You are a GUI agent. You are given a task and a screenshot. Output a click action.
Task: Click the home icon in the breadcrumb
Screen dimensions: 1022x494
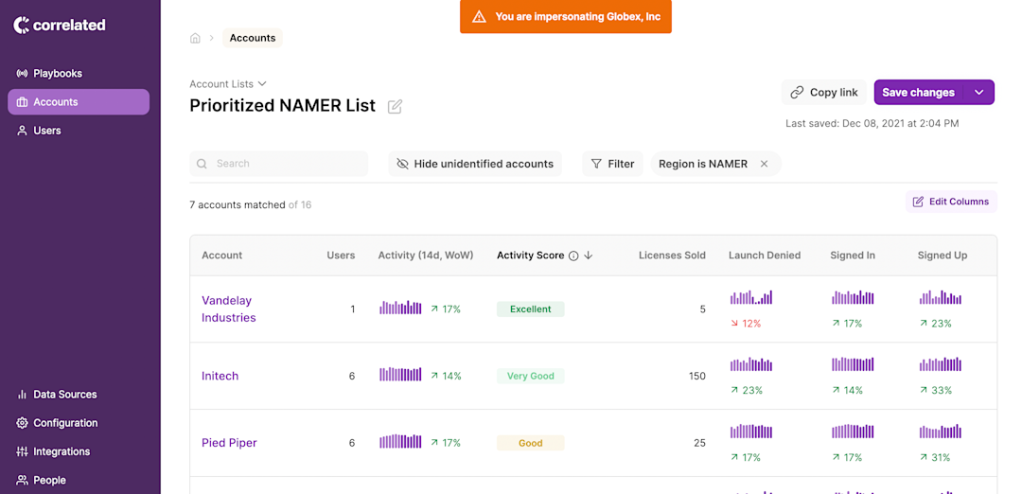click(195, 38)
